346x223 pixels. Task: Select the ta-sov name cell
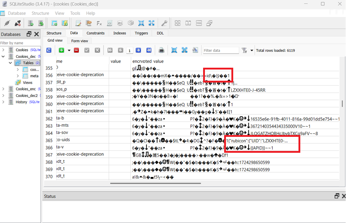tap(83, 132)
